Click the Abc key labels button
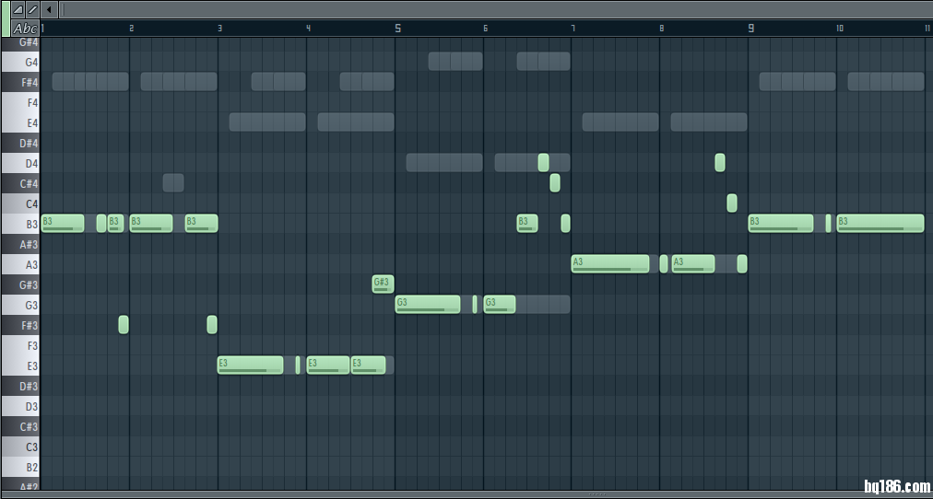This screenshot has width=933, height=499. pos(25,29)
